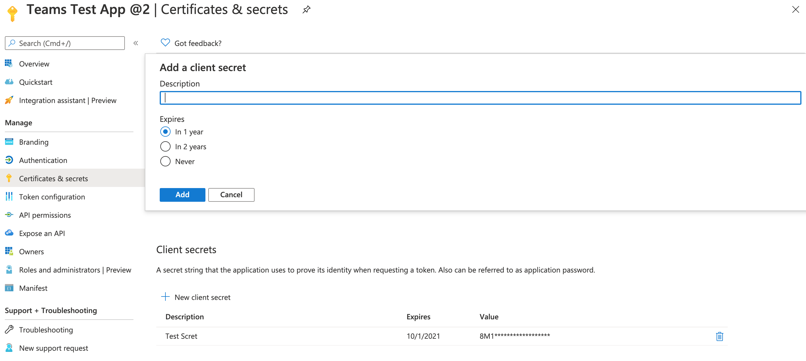The image size is (806, 361).
Task: Set the secret to Never expire
Action: coord(165,161)
